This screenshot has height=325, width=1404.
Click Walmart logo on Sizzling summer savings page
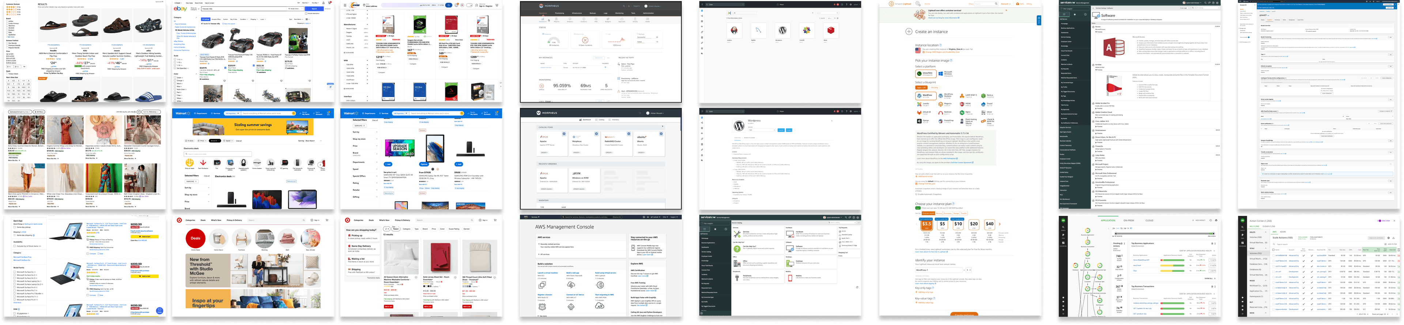(182, 113)
